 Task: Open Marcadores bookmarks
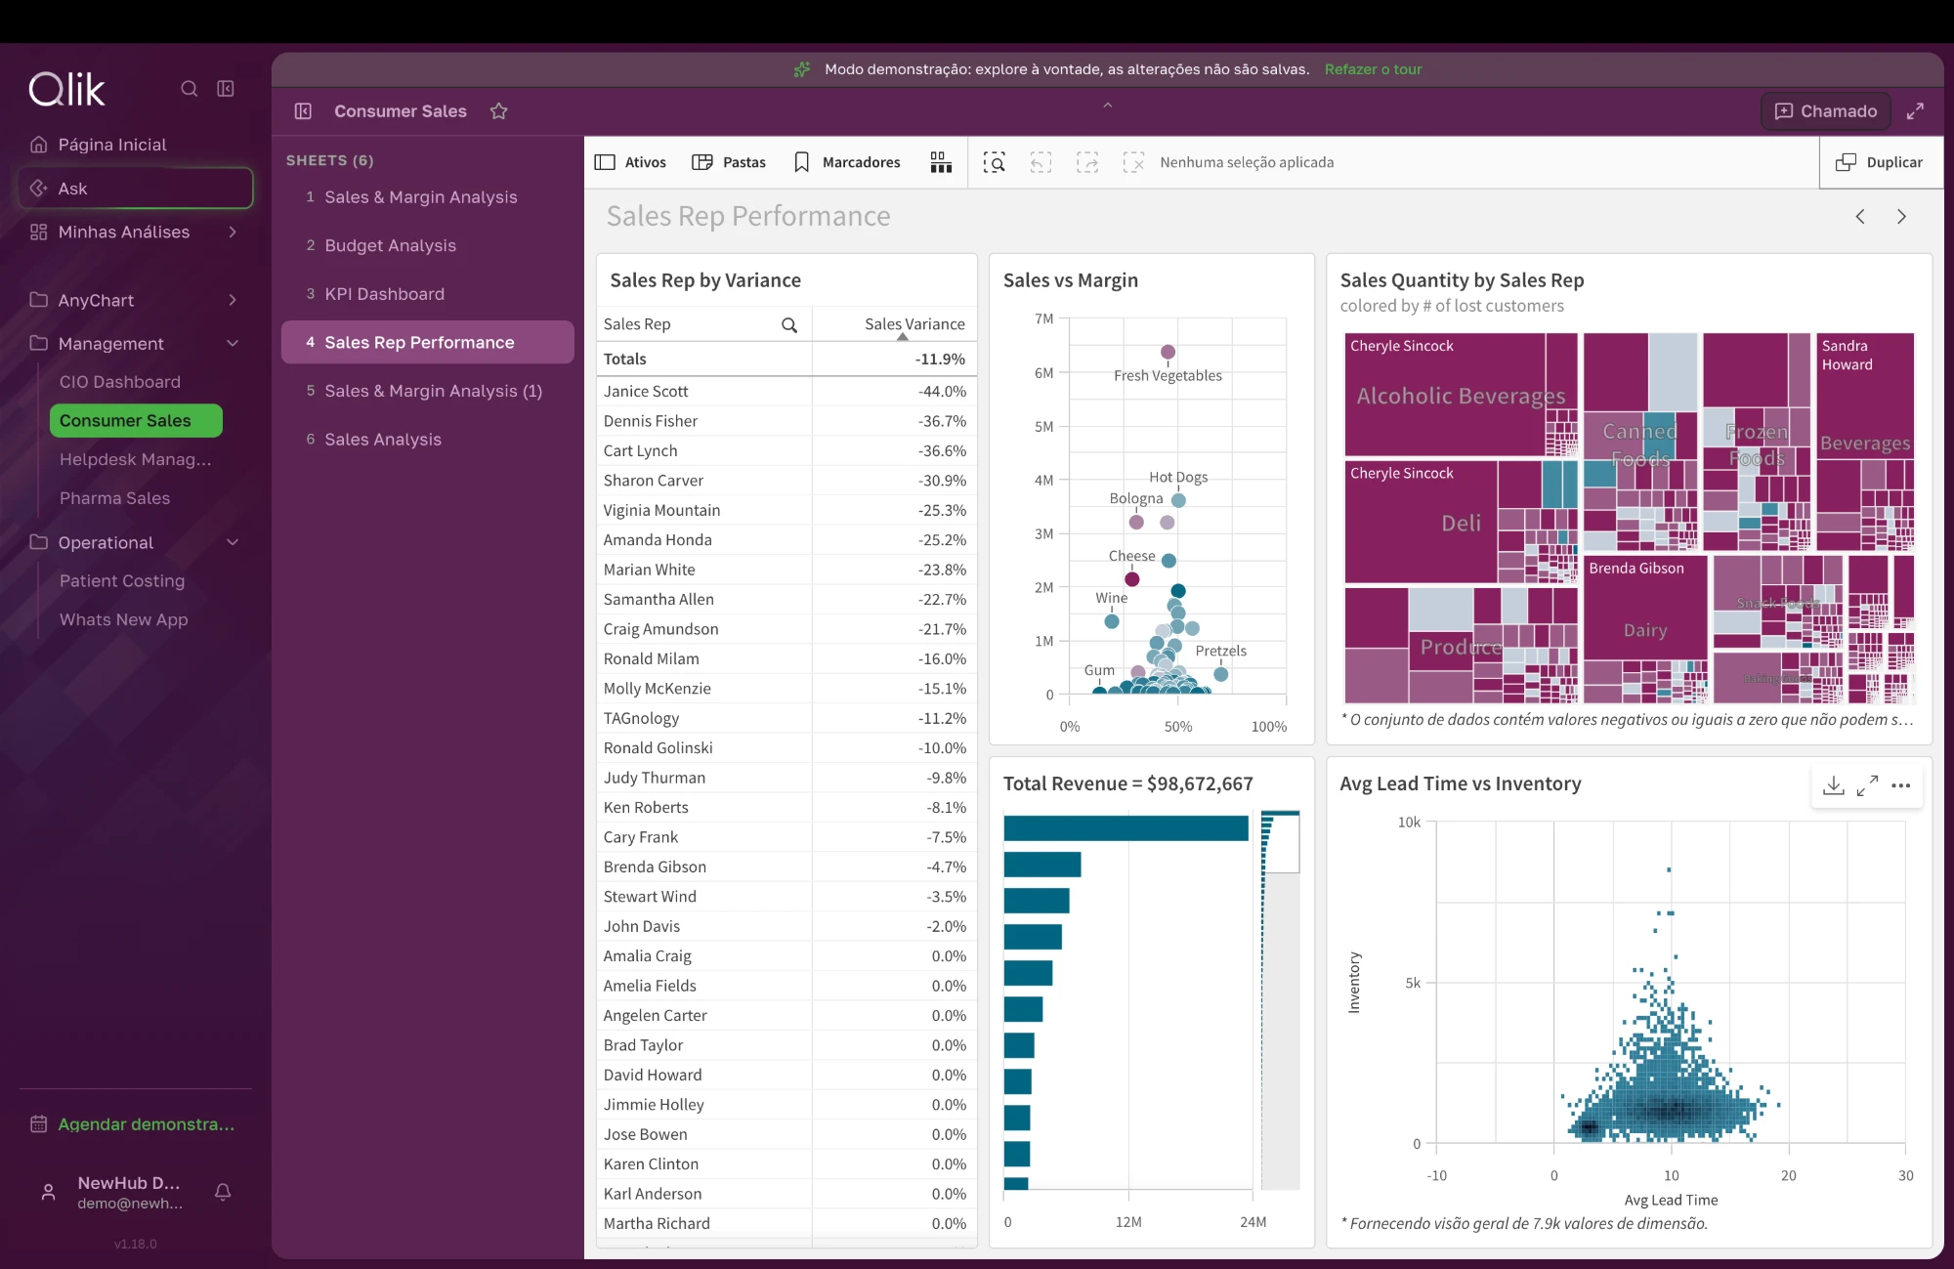click(847, 162)
